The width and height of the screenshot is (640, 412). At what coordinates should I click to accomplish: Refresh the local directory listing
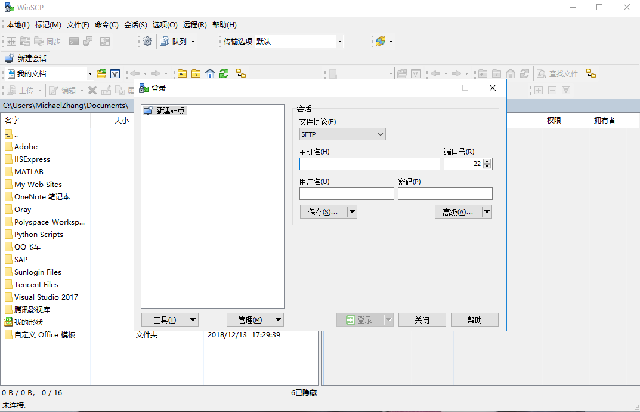223,73
